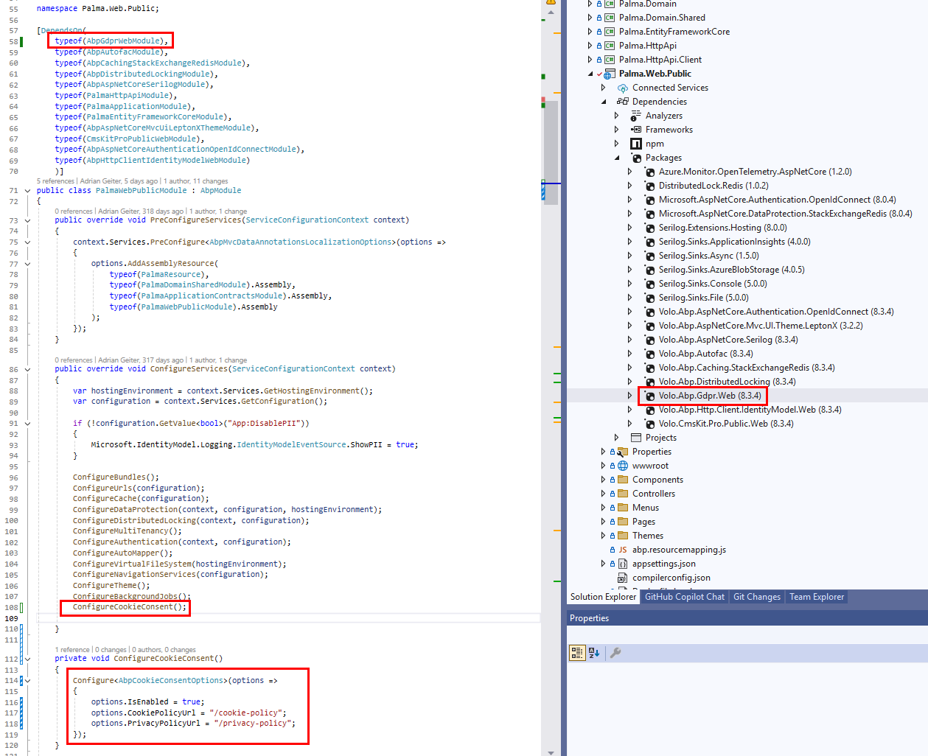Fold the ConfigureCookieConsent method at line 112

[x=28, y=659]
